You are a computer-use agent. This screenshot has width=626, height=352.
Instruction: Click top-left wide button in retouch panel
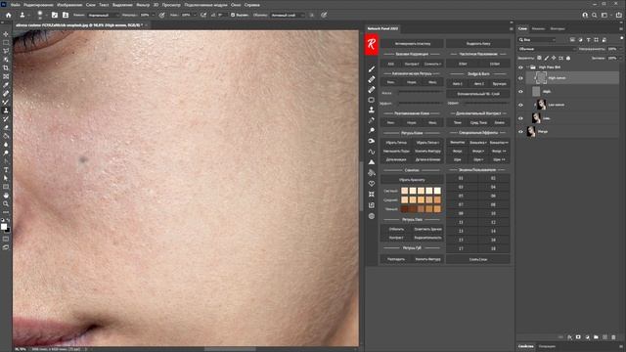pos(412,43)
